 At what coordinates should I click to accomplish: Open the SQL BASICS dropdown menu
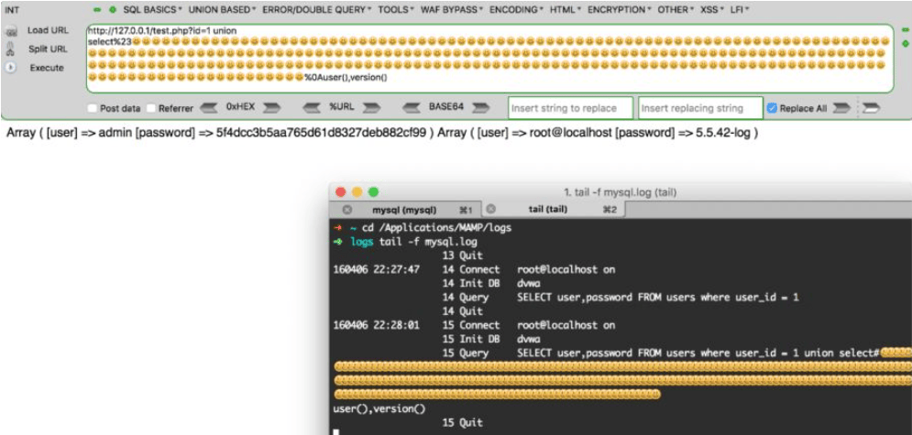pos(152,10)
